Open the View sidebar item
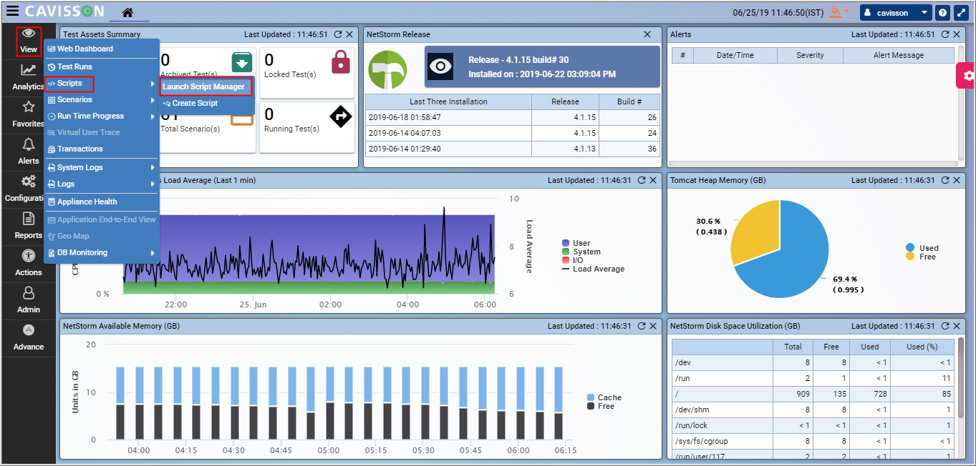 (29, 41)
